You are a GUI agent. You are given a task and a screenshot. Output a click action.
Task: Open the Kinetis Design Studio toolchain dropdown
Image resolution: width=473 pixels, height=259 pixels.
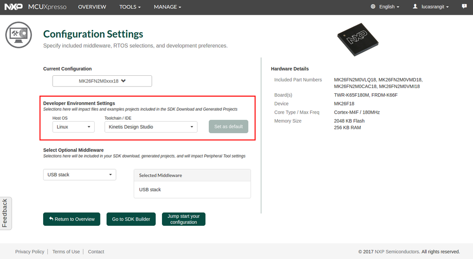(x=151, y=127)
